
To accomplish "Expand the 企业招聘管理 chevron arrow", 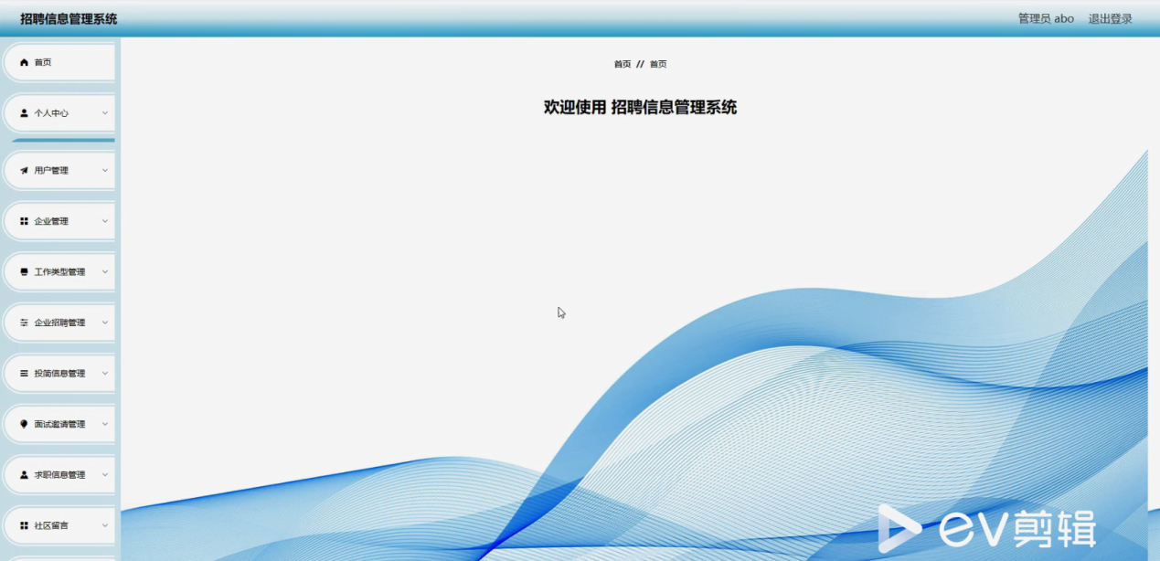I will pos(105,323).
